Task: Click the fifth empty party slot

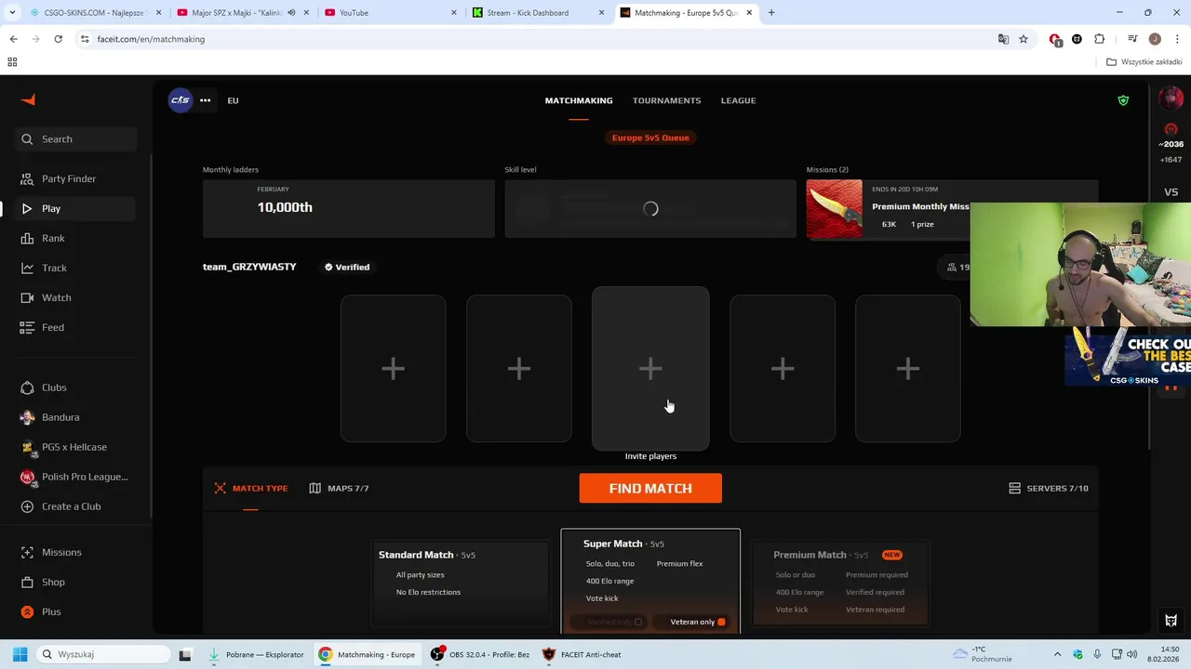Action: click(x=908, y=369)
